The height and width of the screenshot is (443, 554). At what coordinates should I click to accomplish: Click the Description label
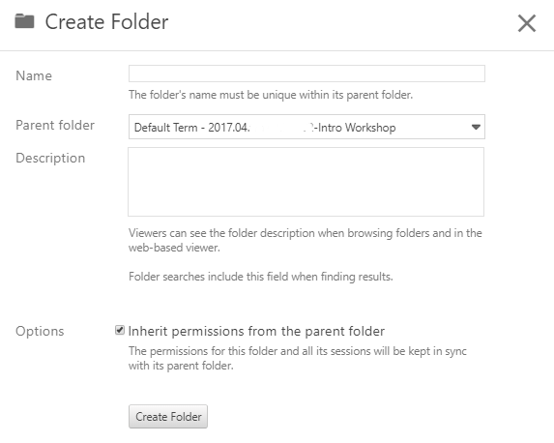[50, 158]
